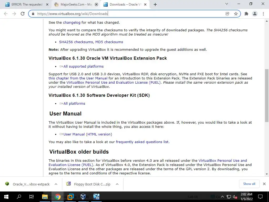Click the padlock site info icon
Screen dimensions: 269x202
(33, 14)
